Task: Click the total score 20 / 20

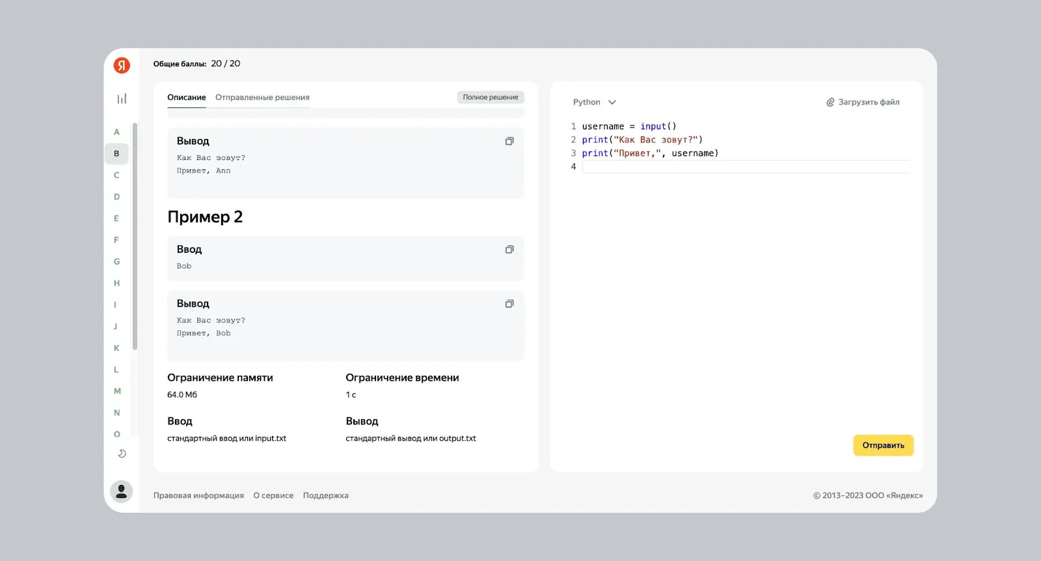Action: tap(225, 64)
